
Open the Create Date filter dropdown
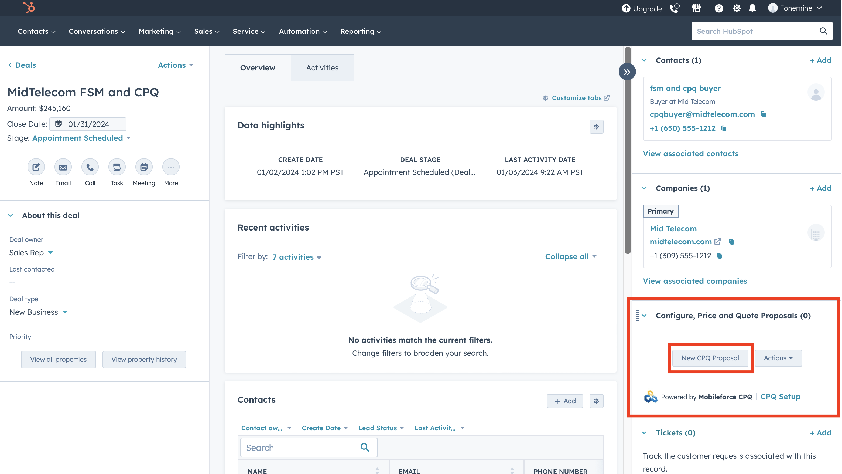324,428
